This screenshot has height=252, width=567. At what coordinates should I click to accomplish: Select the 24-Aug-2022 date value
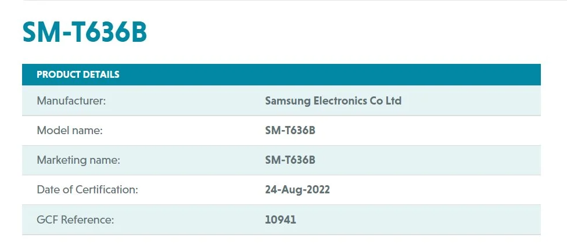pyautogui.click(x=297, y=190)
